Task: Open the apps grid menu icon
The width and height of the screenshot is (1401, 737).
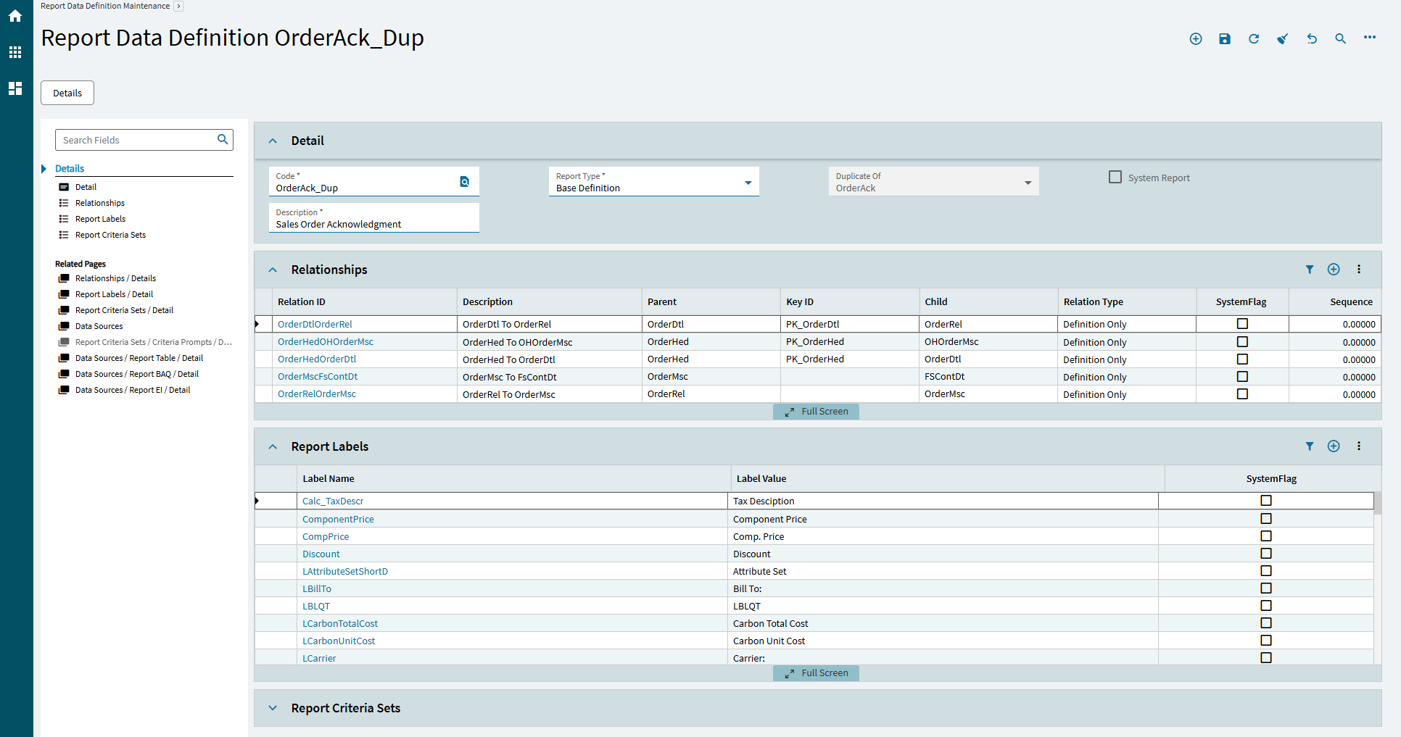Action: pos(15,52)
